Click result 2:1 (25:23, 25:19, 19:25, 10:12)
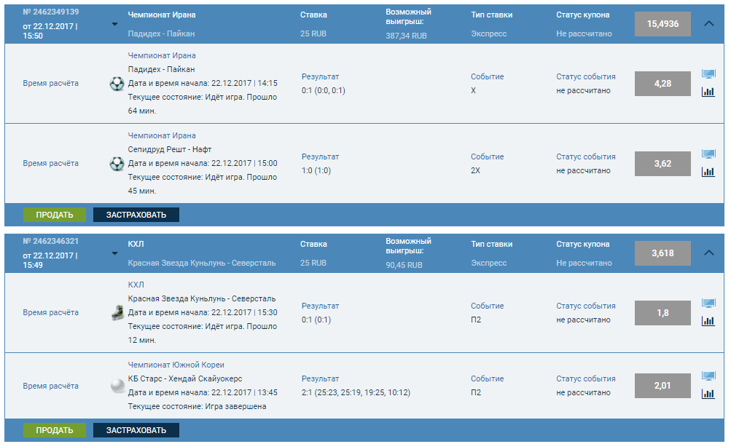Viewport: 731px width, 444px height. click(356, 392)
